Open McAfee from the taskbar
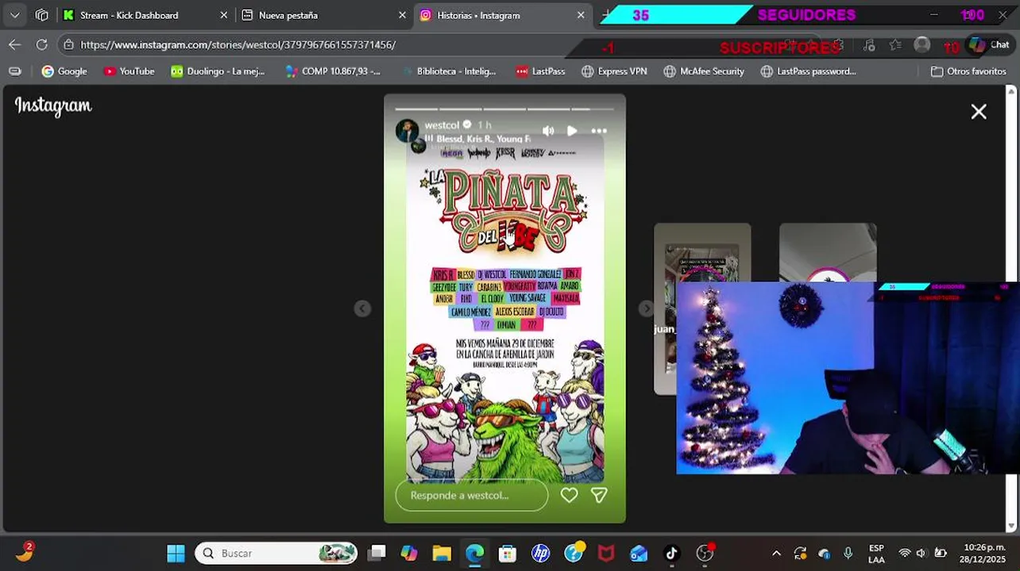The image size is (1020, 571). 606,554
